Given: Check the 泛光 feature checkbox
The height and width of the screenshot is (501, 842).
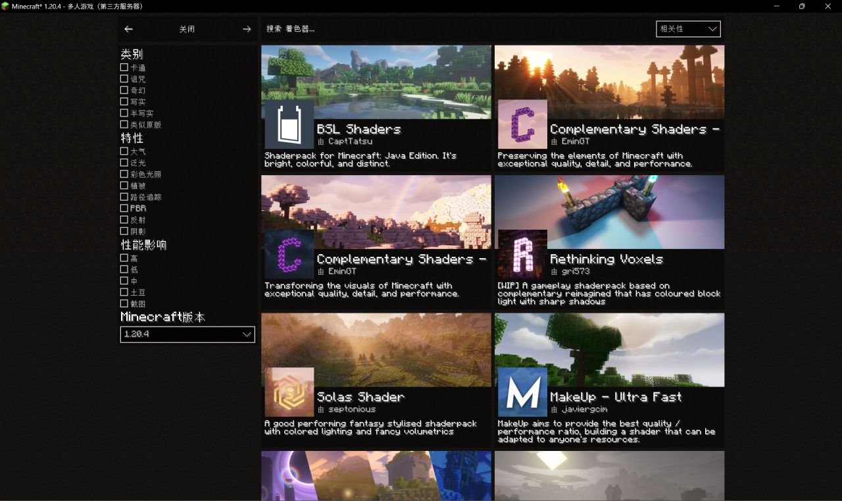Looking at the screenshot, I should click(x=124, y=163).
